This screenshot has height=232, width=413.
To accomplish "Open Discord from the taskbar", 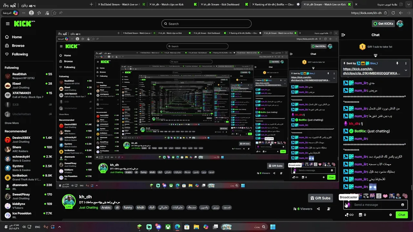I will (158, 227).
